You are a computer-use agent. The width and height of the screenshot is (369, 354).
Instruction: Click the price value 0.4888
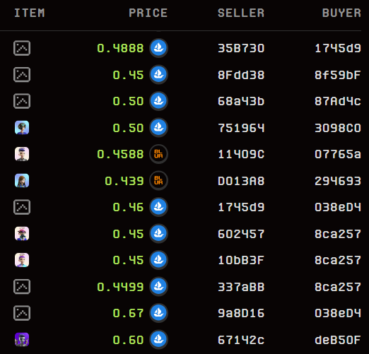point(120,48)
